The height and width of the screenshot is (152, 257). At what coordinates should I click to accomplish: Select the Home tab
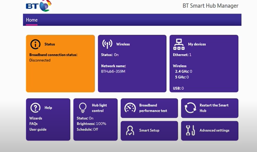coord(32,20)
